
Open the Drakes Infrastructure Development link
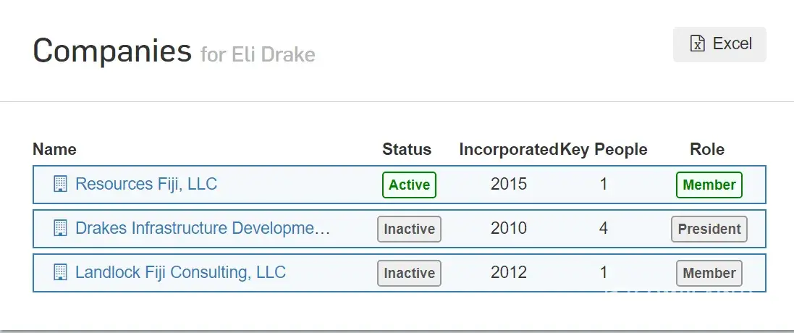[203, 229]
